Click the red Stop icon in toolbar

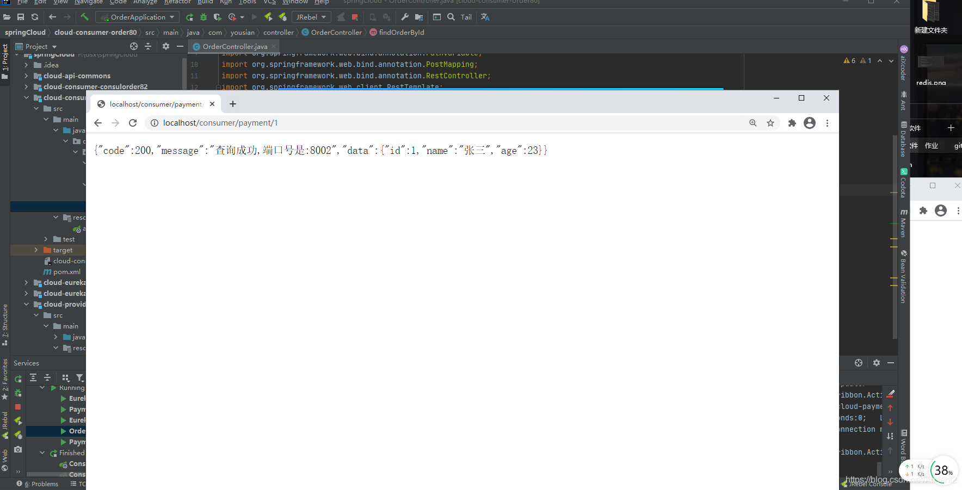click(355, 17)
